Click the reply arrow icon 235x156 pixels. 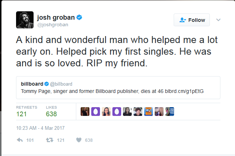point(20,140)
